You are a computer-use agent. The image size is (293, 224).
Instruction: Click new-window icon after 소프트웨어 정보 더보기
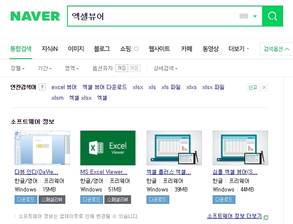tap(266, 217)
